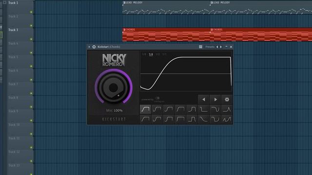This screenshot has width=312, height=175.
Task: Mute Track 6 with its green dot
Action: (x=31, y=80)
